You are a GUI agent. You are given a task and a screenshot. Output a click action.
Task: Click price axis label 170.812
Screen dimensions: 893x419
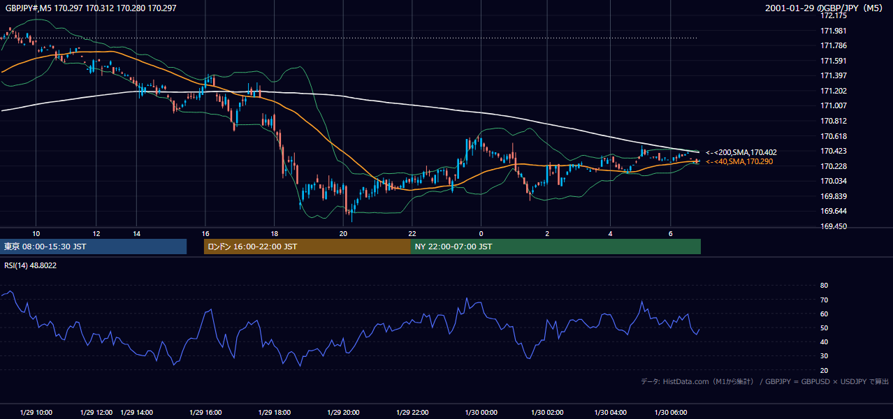(x=834, y=121)
